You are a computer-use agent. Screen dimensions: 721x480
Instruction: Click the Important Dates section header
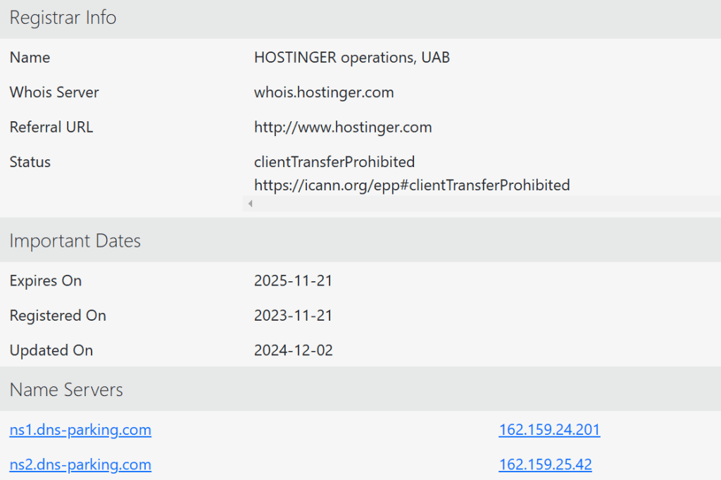75,240
